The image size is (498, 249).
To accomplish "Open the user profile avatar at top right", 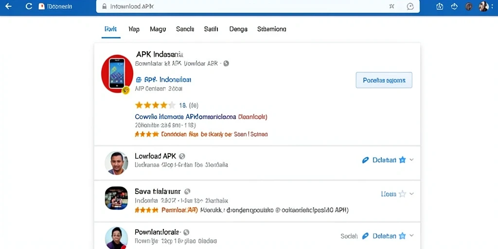I will pos(483,6).
